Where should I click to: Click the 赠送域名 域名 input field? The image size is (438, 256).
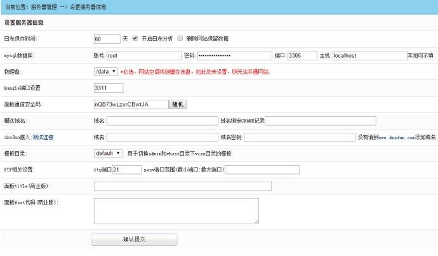click(x=163, y=121)
